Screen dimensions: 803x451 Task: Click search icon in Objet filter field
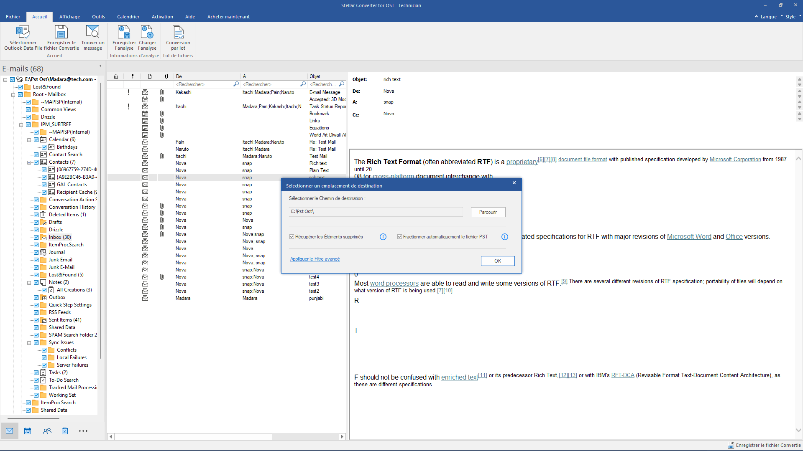point(342,84)
